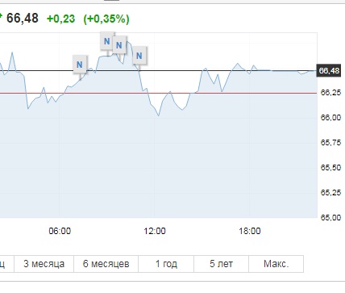345x293 pixels.
Task: Click the large 66,48 quote price header
Action: 23,19
